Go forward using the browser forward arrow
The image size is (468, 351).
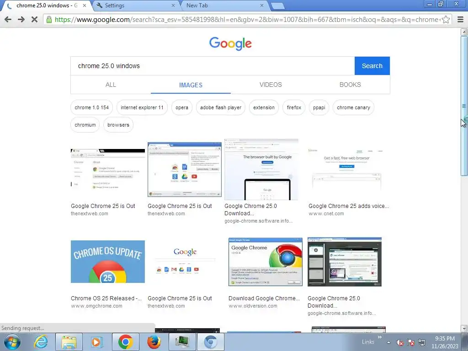tap(21, 20)
